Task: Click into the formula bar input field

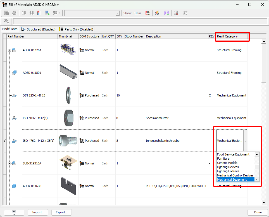Action: [x=140, y=22]
